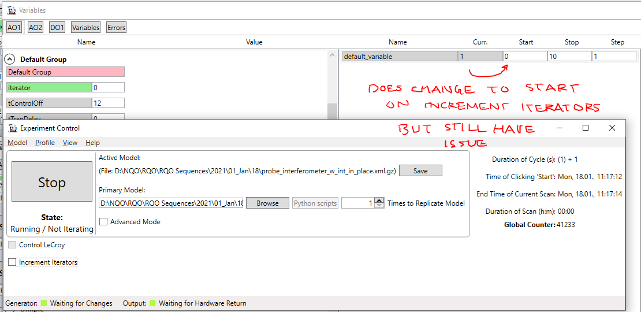Open the Profile menu
This screenshot has height=312, width=641.
click(x=45, y=143)
